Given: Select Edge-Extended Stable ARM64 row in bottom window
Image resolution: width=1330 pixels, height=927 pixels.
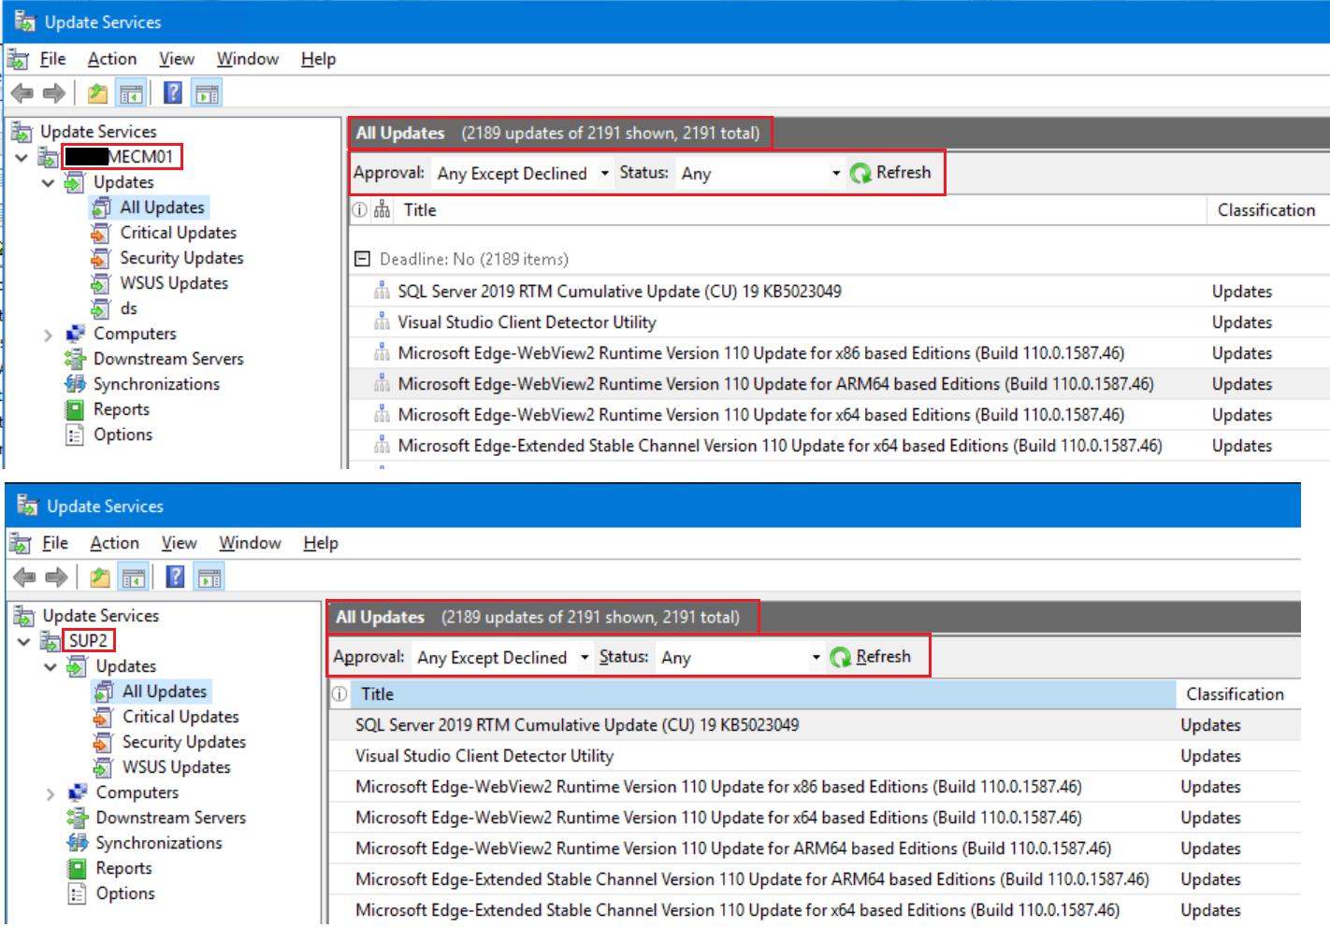Looking at the screenshot, I should click(x=814, y=879).
